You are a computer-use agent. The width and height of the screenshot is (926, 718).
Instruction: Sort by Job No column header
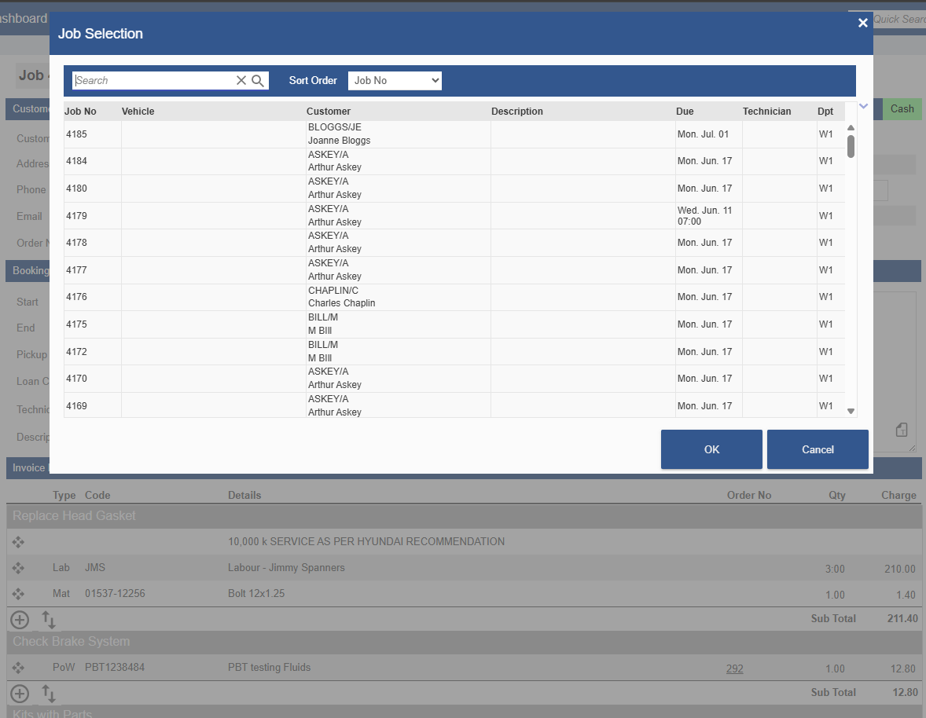(x=80, y=112)
